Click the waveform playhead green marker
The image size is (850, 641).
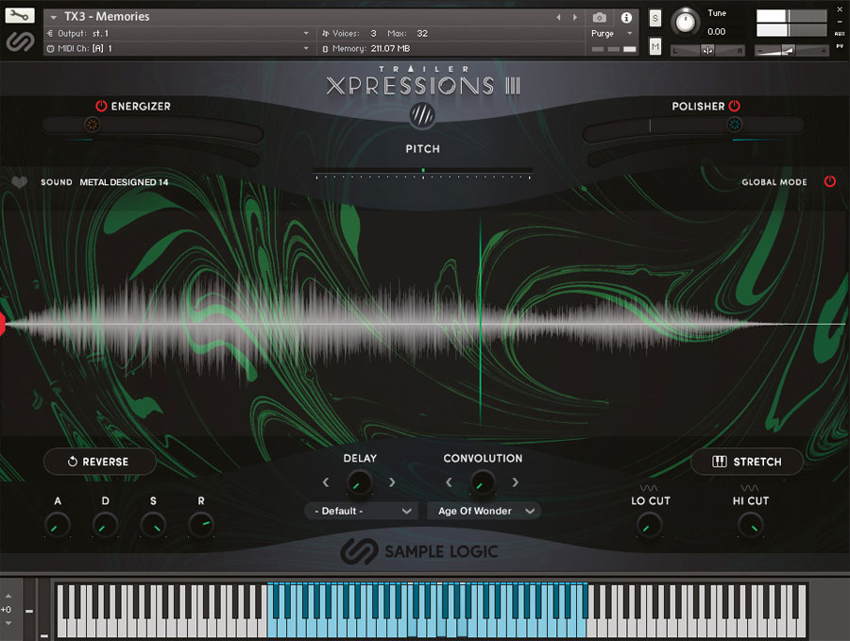tap(481, 323)
